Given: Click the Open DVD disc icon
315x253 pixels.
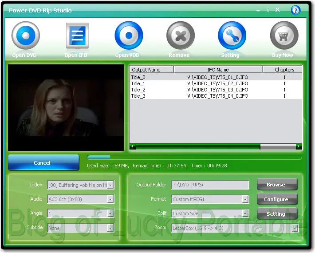Looking at the screenshot, I should click(x=26, y=36).
